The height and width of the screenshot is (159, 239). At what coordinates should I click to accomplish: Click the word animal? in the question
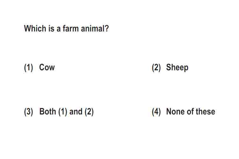tap(95, 28)
